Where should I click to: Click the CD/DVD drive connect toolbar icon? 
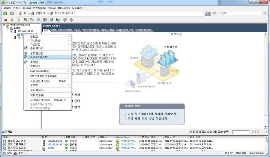pos(65,20)
